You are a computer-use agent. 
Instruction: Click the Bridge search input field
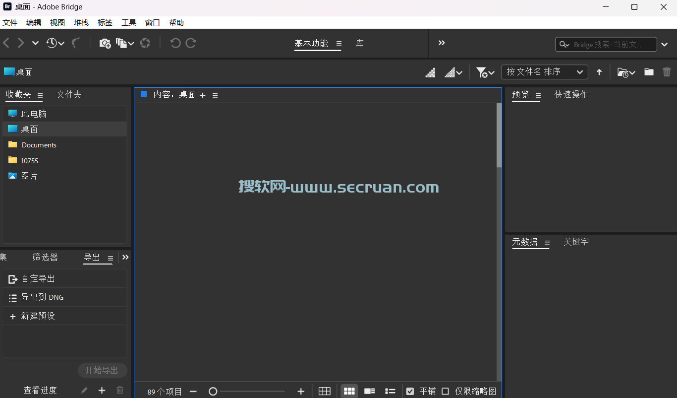click(x=606, y=44)
